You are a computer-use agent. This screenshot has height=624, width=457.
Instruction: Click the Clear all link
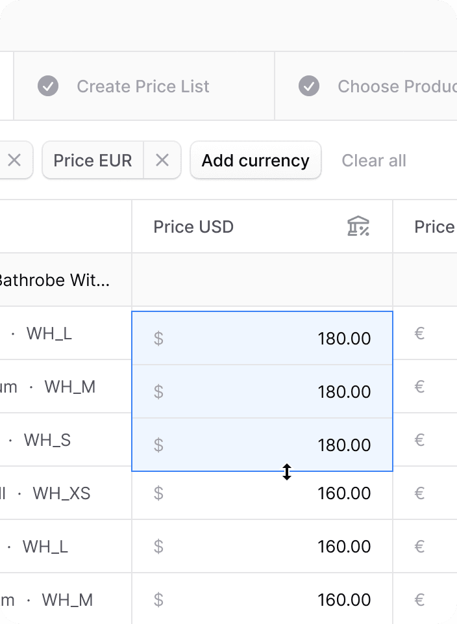coord(373,161)
